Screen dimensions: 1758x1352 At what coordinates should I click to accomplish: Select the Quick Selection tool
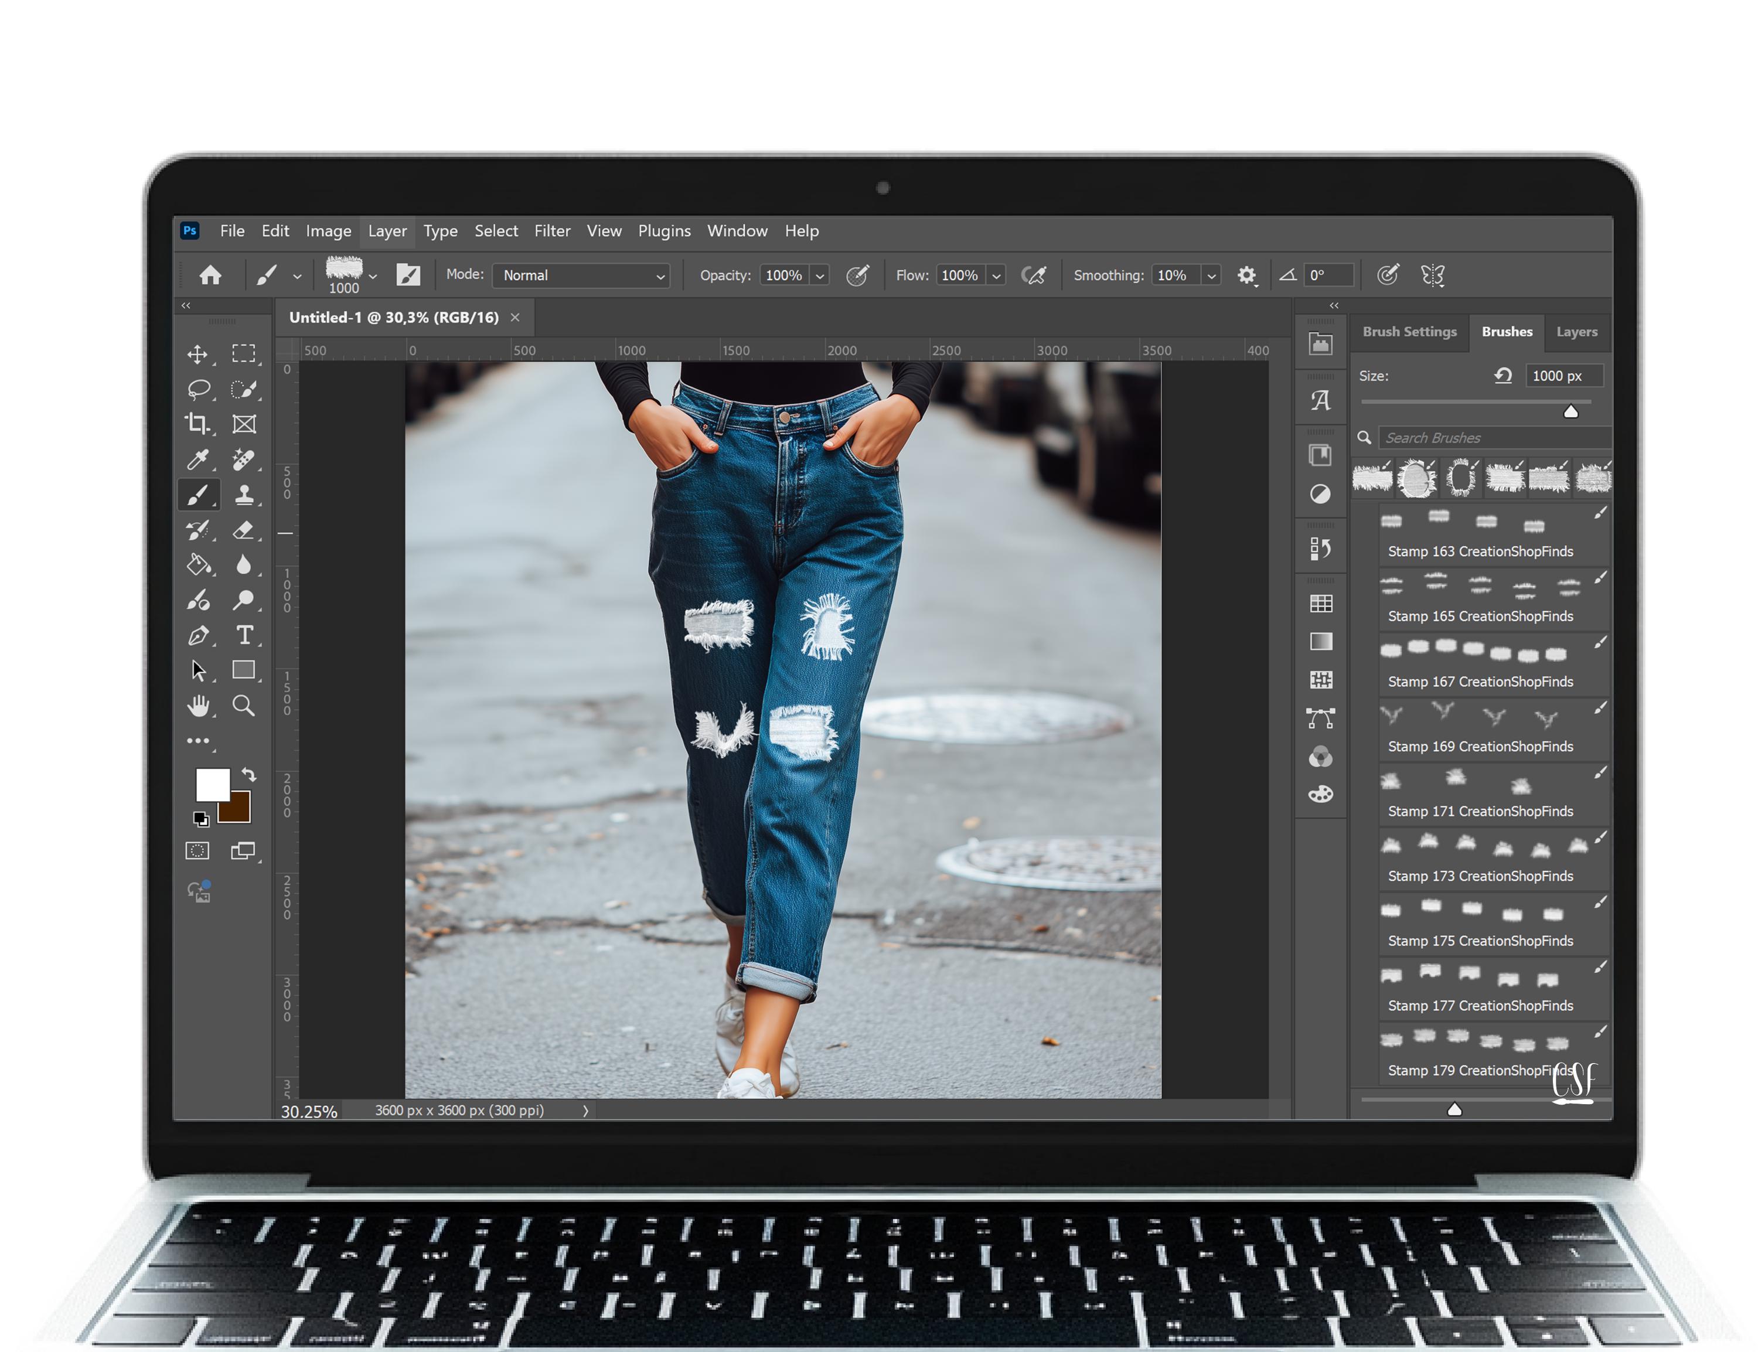point(244,390)
